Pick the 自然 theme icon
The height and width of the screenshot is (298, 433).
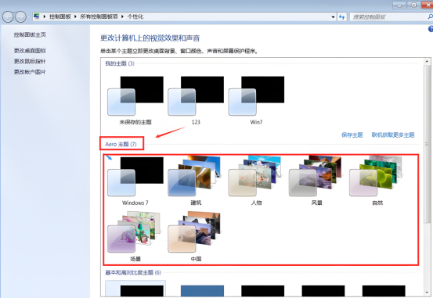[377, 181]
